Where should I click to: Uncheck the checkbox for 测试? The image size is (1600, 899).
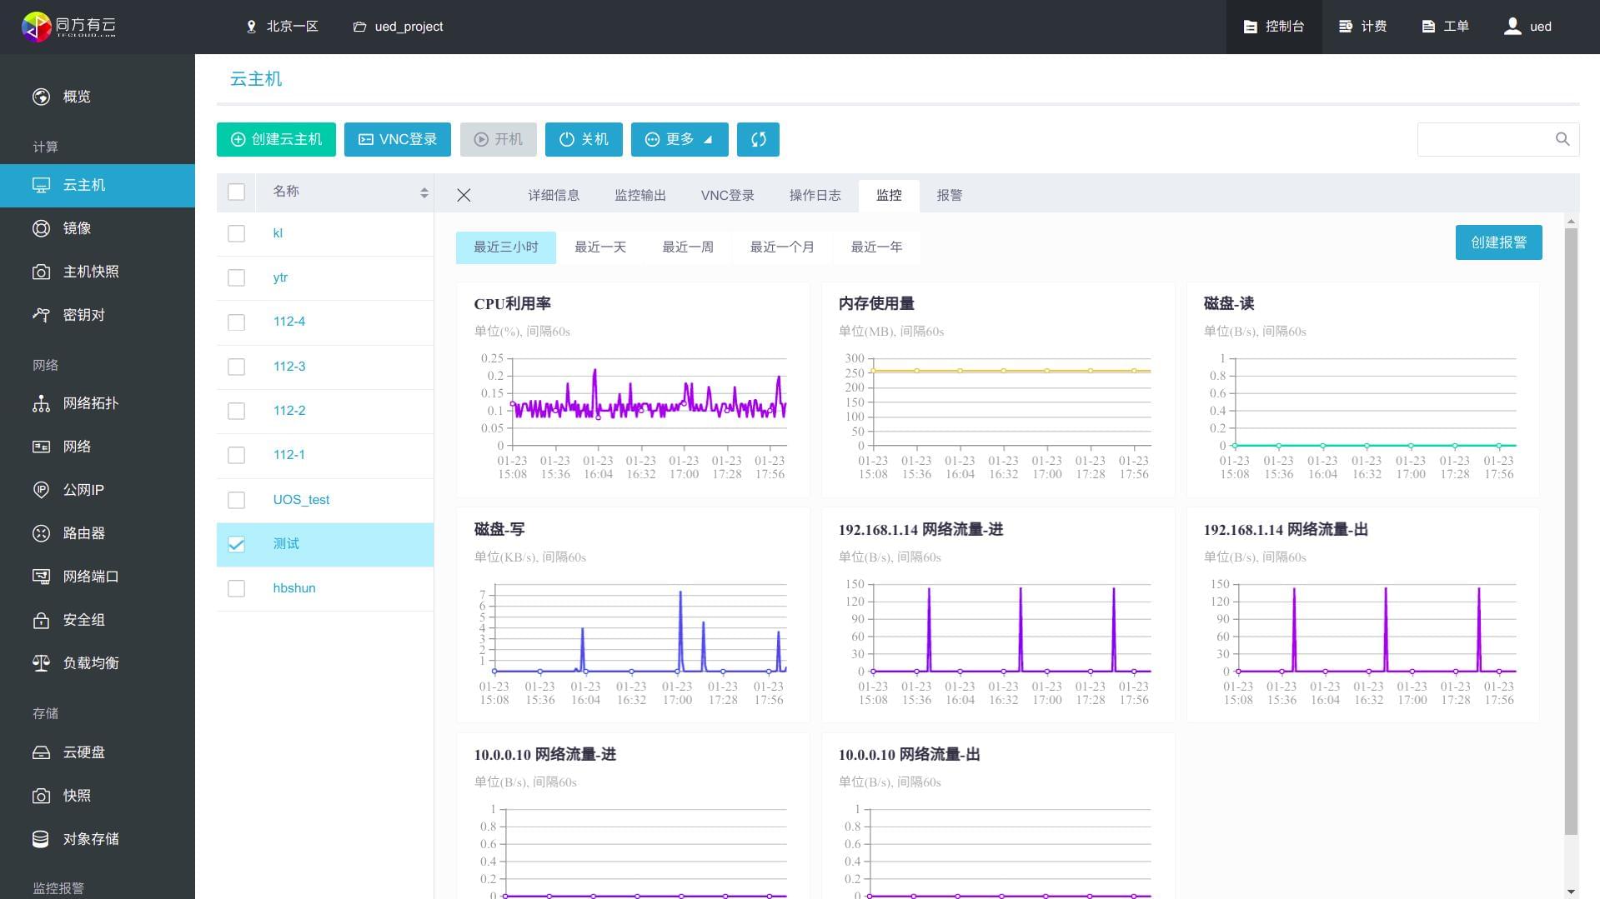[237, 544]
